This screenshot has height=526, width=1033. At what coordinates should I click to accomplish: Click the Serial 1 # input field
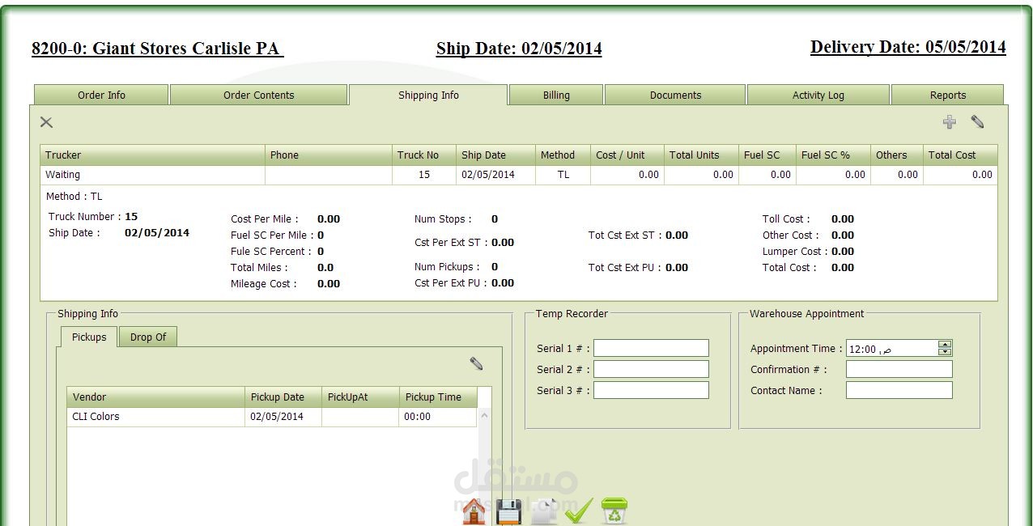tap(651, 348)
